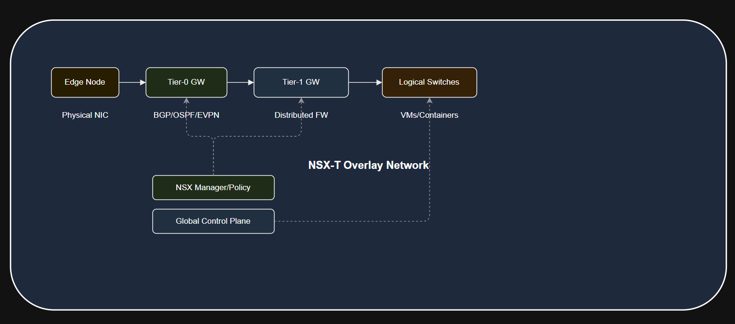This screenshot has height=324, width=735.
Task: Select the NSX Manager/Policy box
Action: (x=213, y=188)
